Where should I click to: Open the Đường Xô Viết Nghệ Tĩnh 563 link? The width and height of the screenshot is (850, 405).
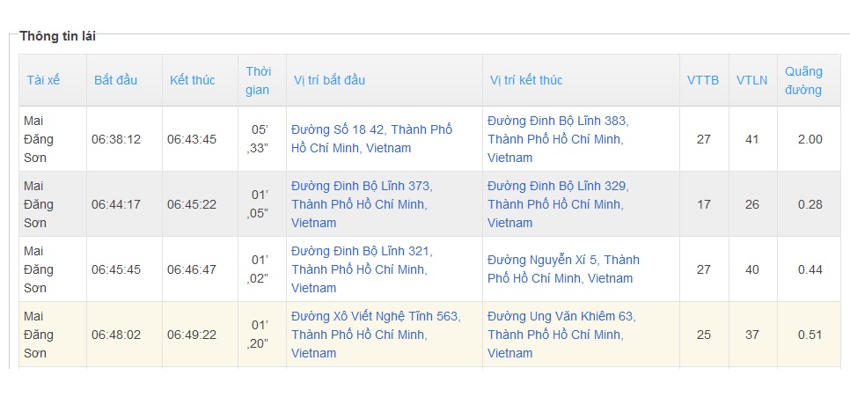376,334
